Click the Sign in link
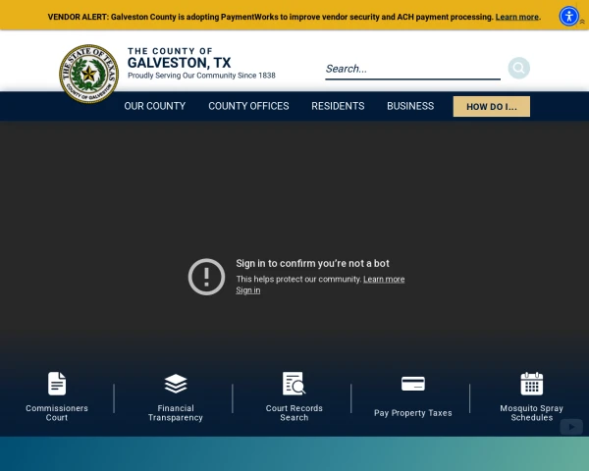 pyautogui.click(x=248, y=290)
